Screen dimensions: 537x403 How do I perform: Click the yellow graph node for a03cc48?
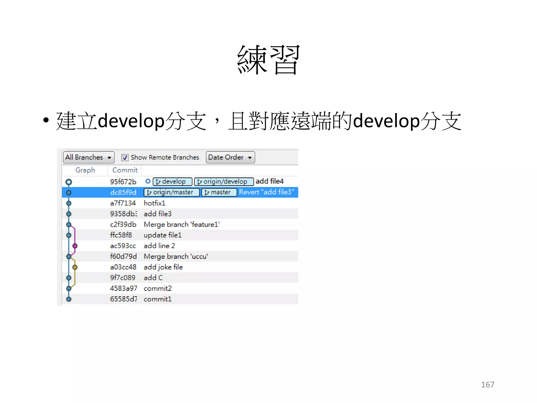pyautogui.click(x=75, y=267)
